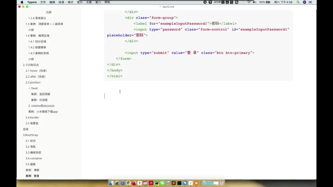The width and height of the screenshot is (333, 187).
Task: Open the 编辑 menu
Action: pyautogui.click(x=52, y=2)
